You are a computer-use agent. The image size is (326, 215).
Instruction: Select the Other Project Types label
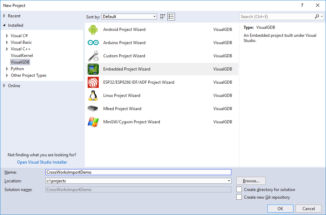pyautogui.click(x=28, y=75)
